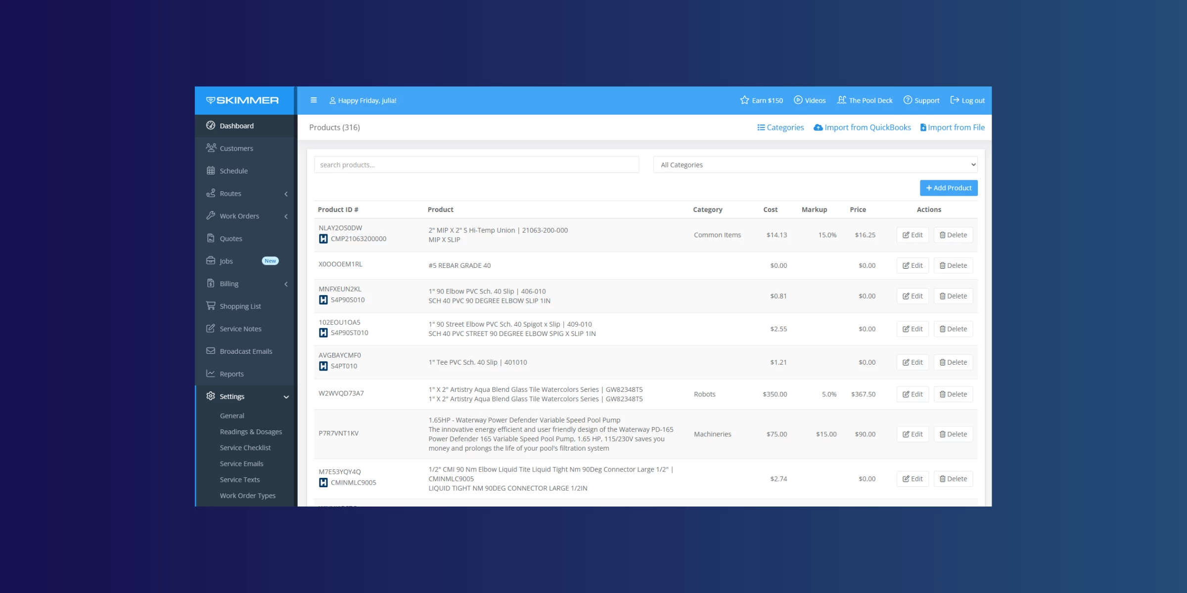Click the Heritage icon beside CMP21063200000
1187x593 pixels.
tap(323, 239)
